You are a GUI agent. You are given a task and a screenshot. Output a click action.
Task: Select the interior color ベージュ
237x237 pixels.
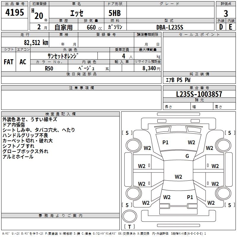tap(87, 68)
